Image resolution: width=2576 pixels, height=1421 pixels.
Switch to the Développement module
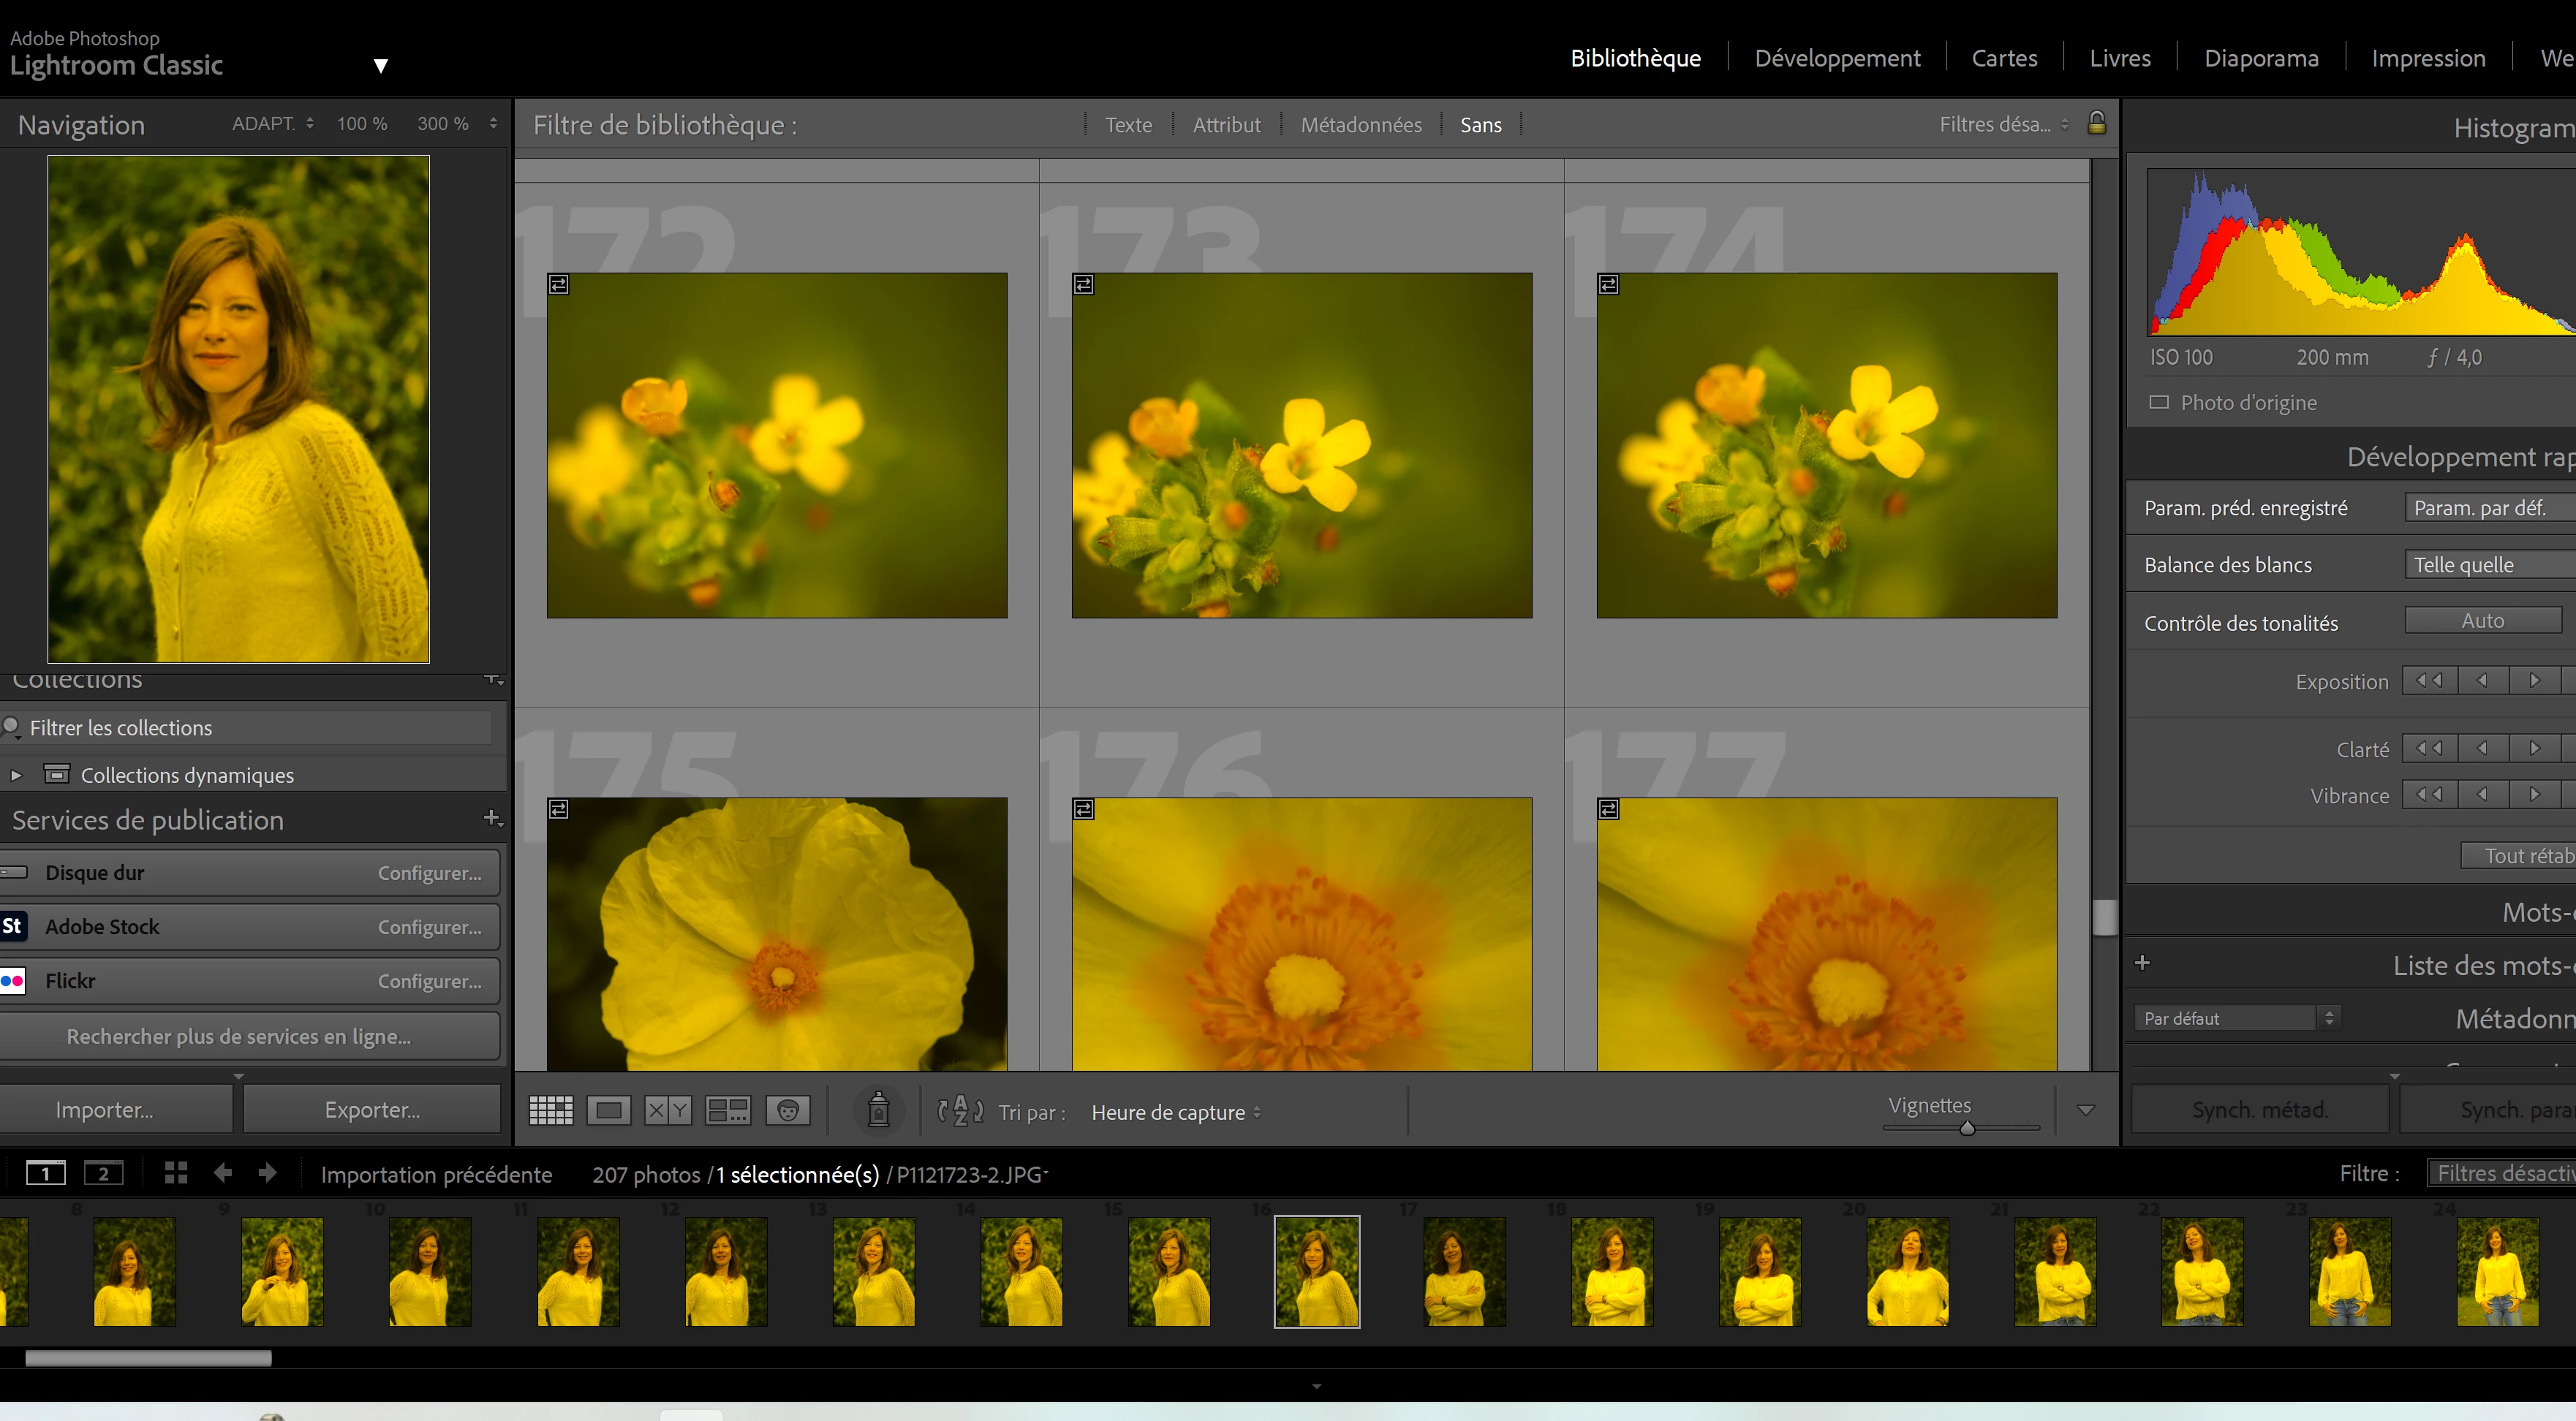click(x=1837, y=58)
